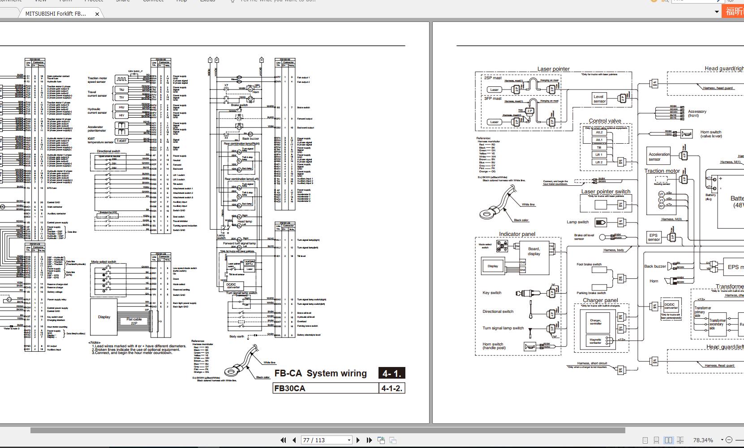The width and height of the screenshot is (744, 448).
Task: Switch to continuous facing view
Action: pyautogui.click(x=680, y=440)
